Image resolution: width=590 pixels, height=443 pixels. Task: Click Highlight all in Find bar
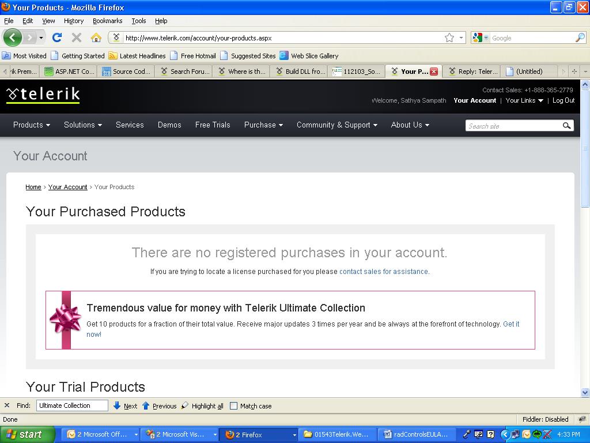point(203,406)
